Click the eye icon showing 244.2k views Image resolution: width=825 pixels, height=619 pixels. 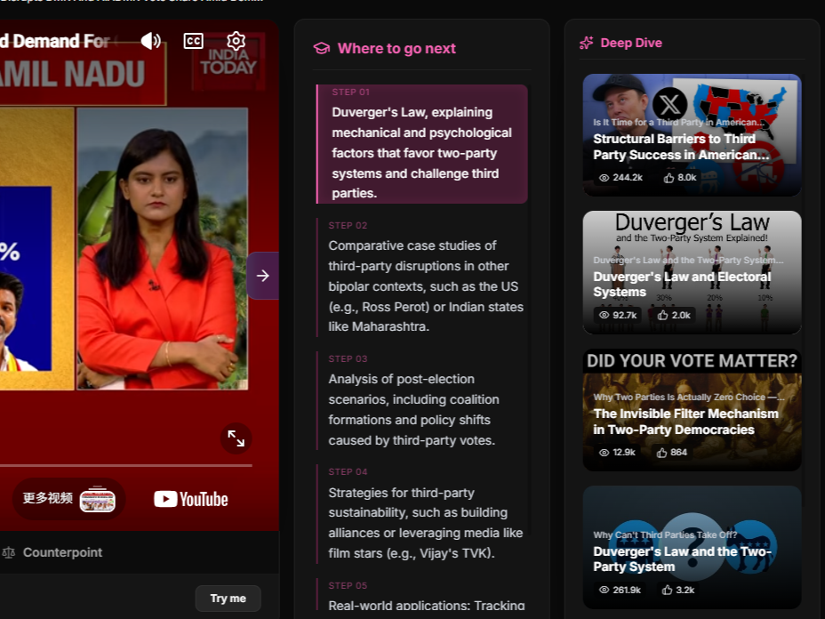pos(604,178)
